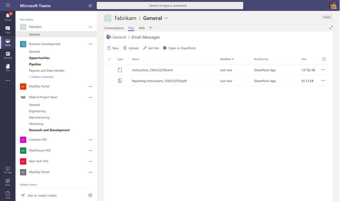The image size is (340, 201).
Task: Click Upload button
Action: pos(131,48)
